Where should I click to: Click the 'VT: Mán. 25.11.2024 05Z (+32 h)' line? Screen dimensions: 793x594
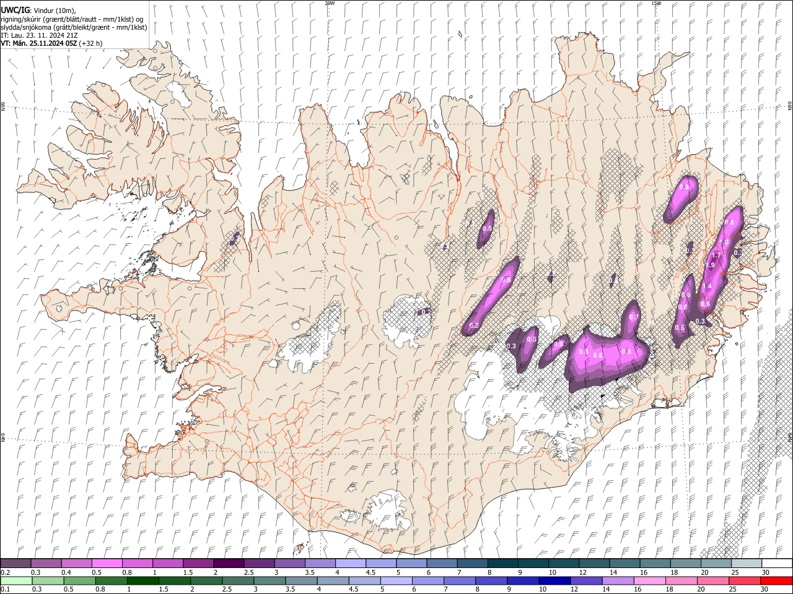coord(52,43)
